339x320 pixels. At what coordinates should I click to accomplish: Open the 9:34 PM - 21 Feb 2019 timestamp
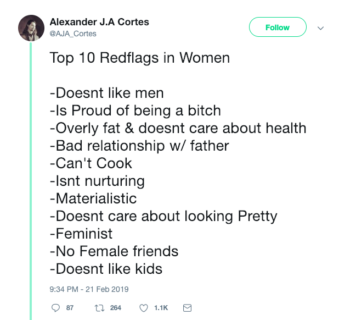pyautogui.click(x=89, y=289)
